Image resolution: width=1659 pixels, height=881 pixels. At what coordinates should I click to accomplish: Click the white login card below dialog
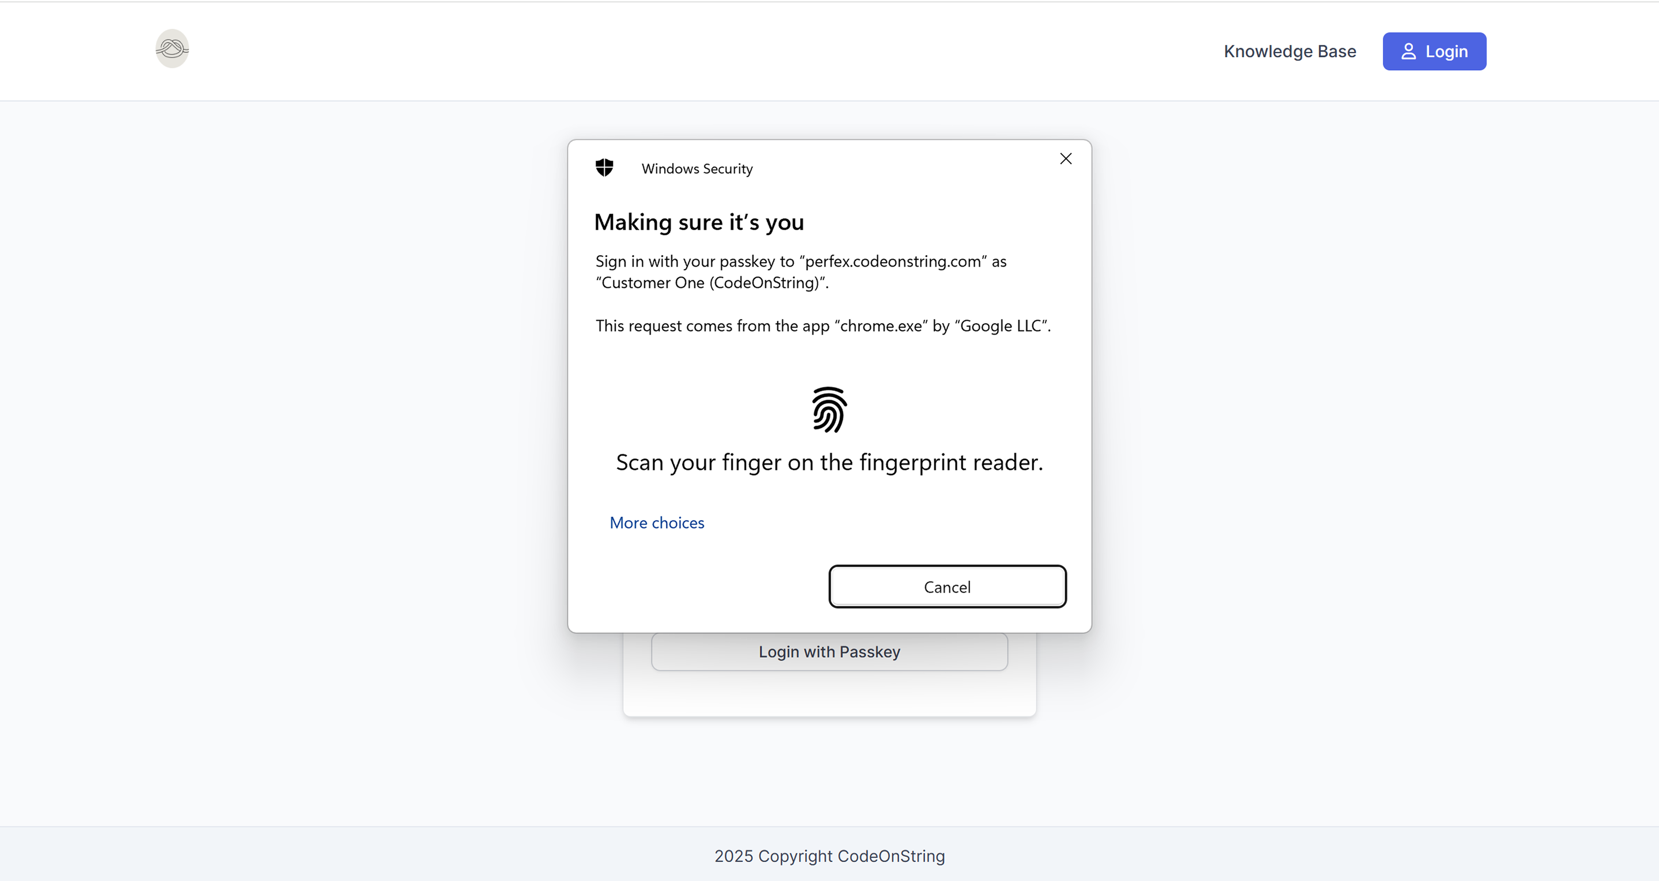point(829,696)
